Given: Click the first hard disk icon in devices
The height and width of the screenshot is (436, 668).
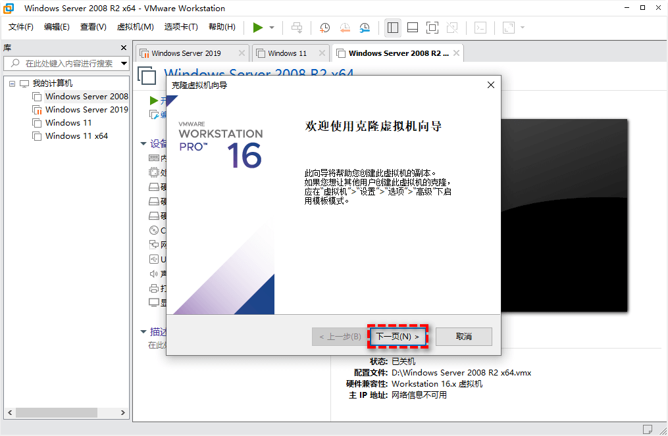Looking at the screenshot, I should (x=154, y=187).
